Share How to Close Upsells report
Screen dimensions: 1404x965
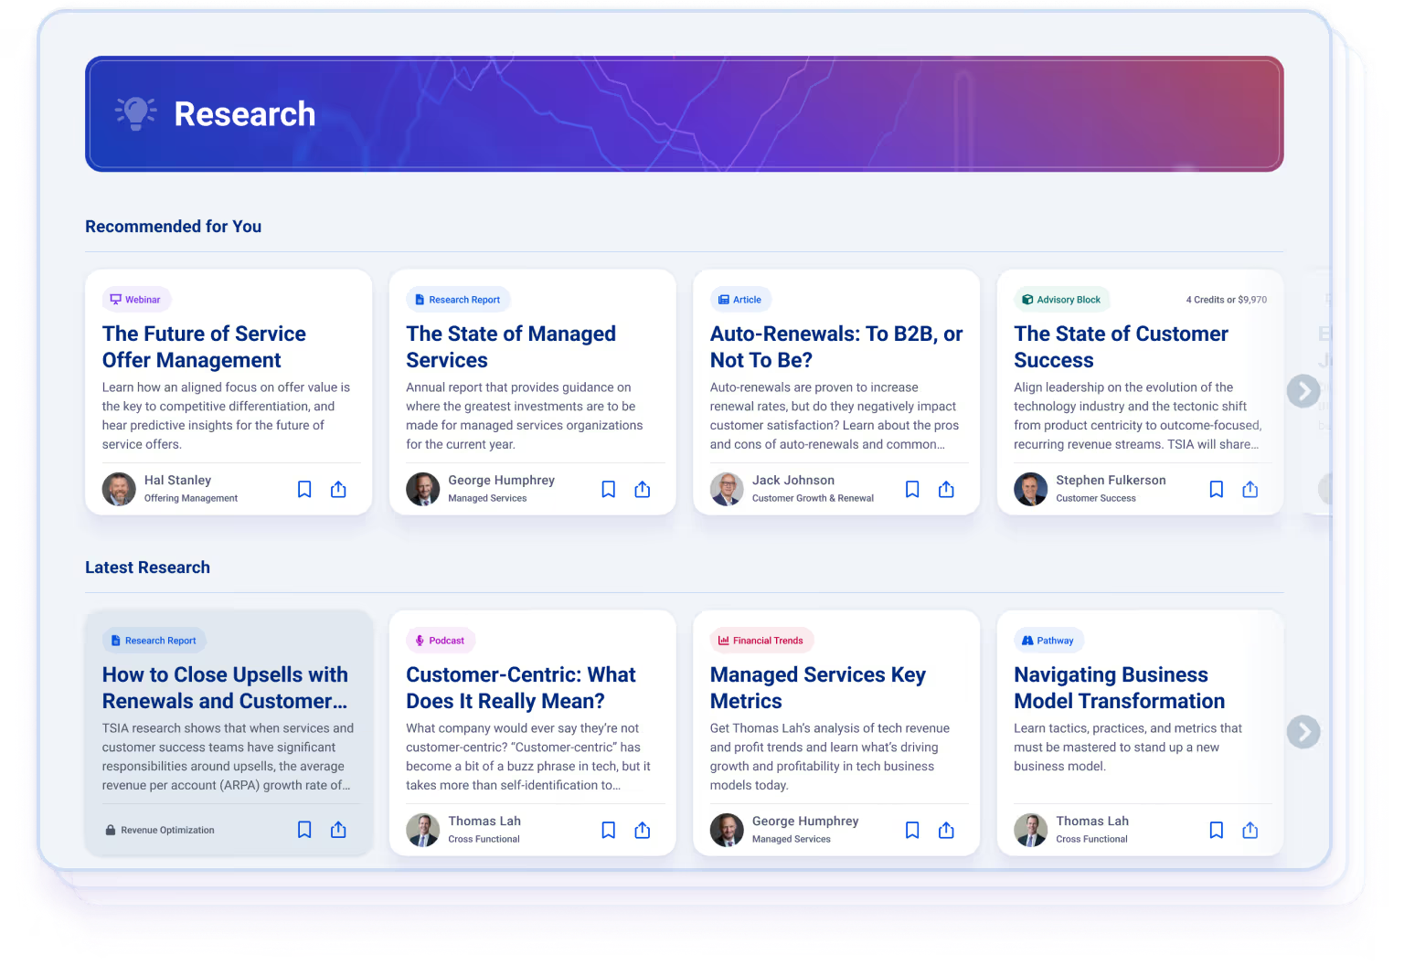click(338, 830)
